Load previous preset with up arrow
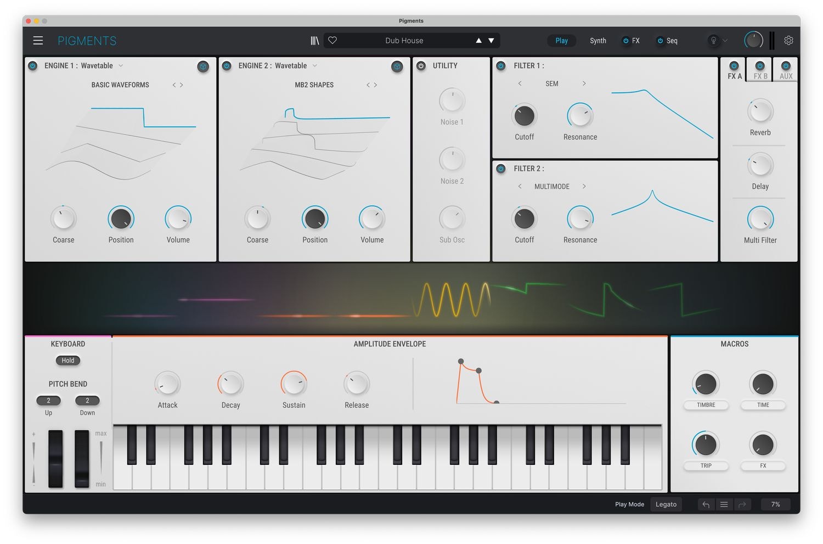This screenshot has width=823, height=544. (x=478, y=41)
